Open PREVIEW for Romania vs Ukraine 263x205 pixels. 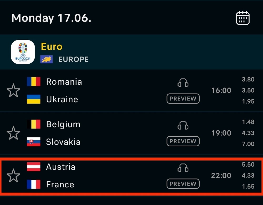click(x=183, y=99)
